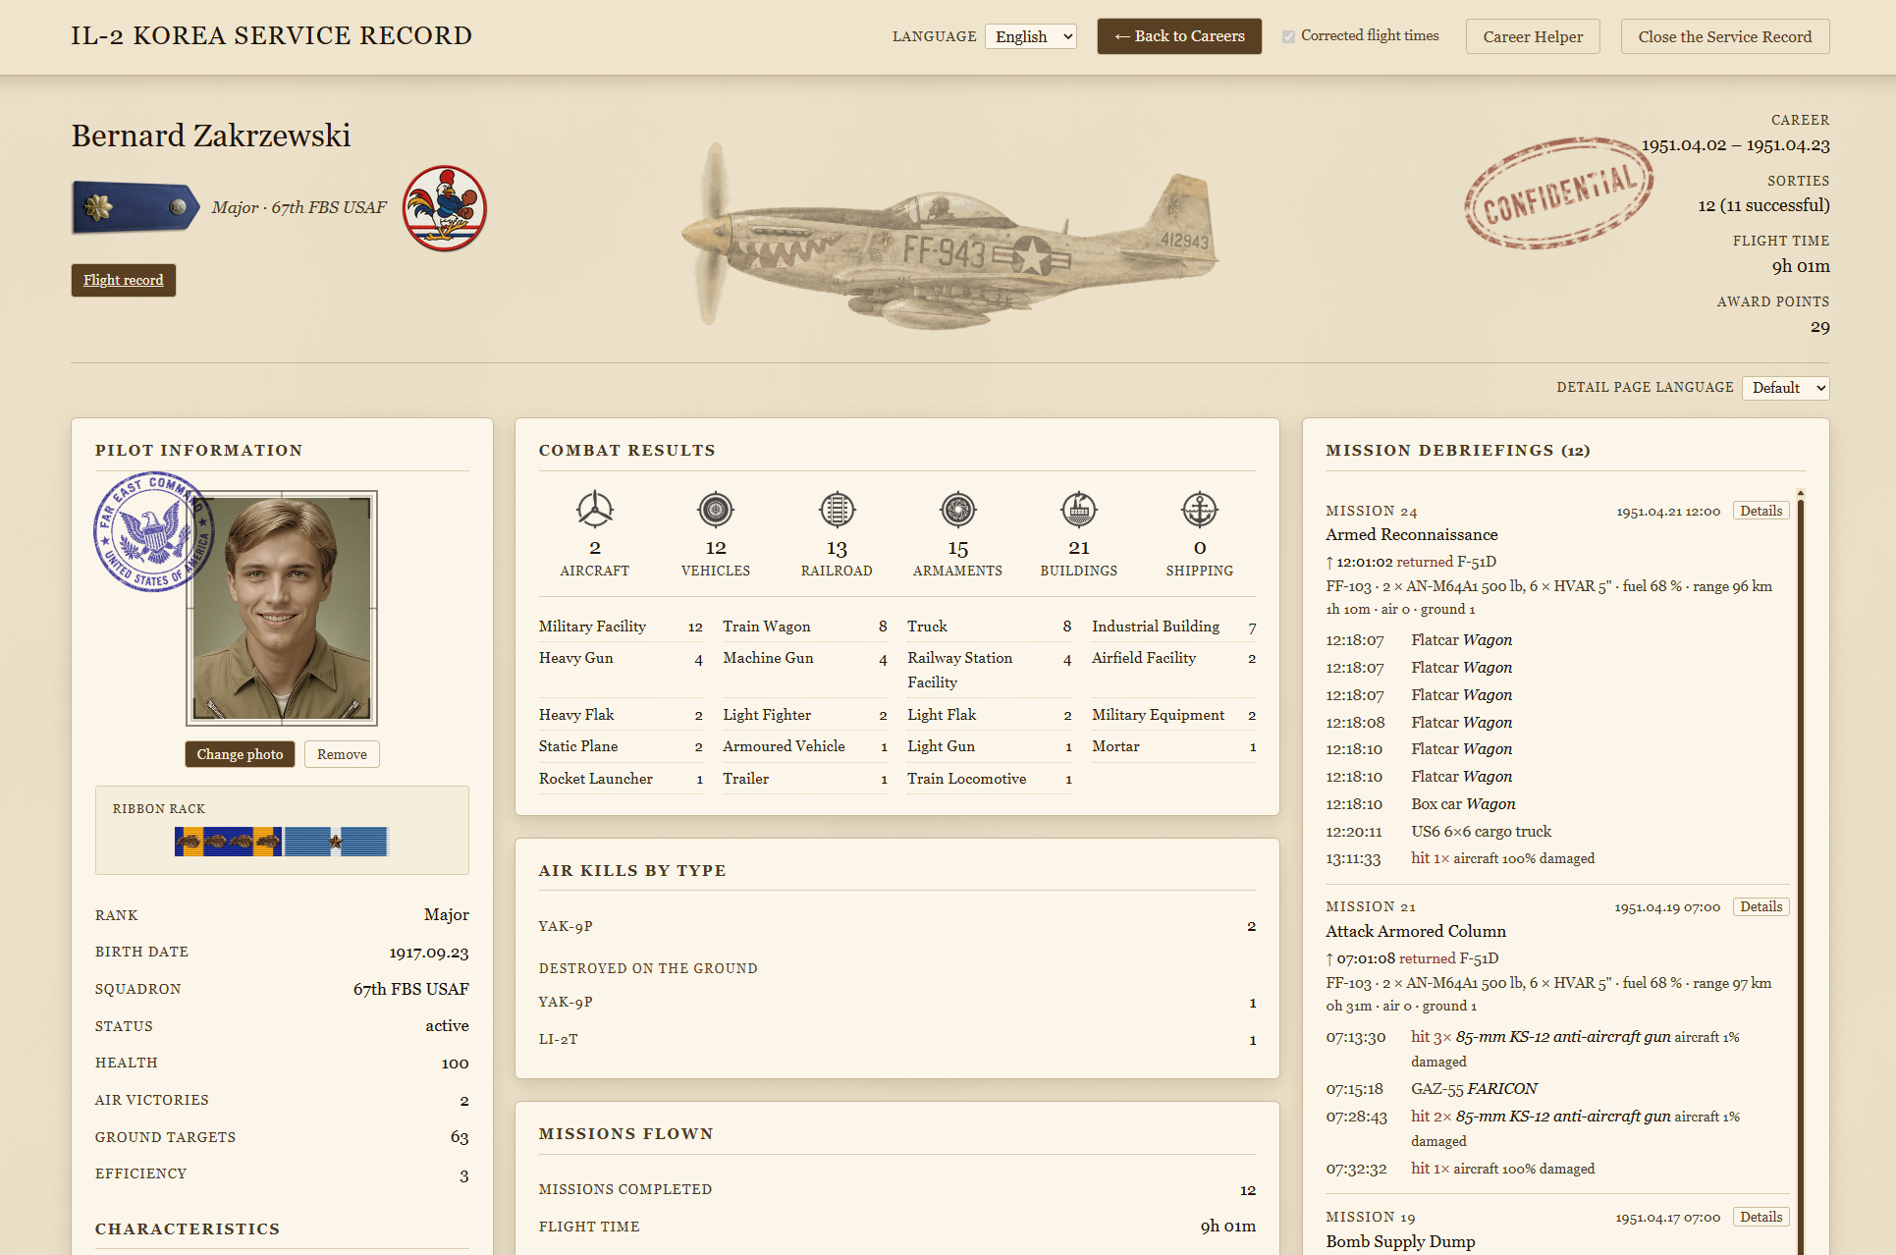
Task: Click the Change photo button
Action: (x=240, y=754)
